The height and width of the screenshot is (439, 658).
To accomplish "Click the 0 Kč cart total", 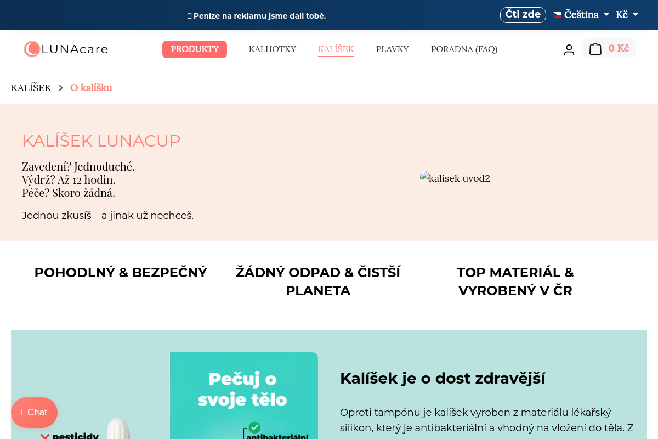I will [x=619, y=48].
